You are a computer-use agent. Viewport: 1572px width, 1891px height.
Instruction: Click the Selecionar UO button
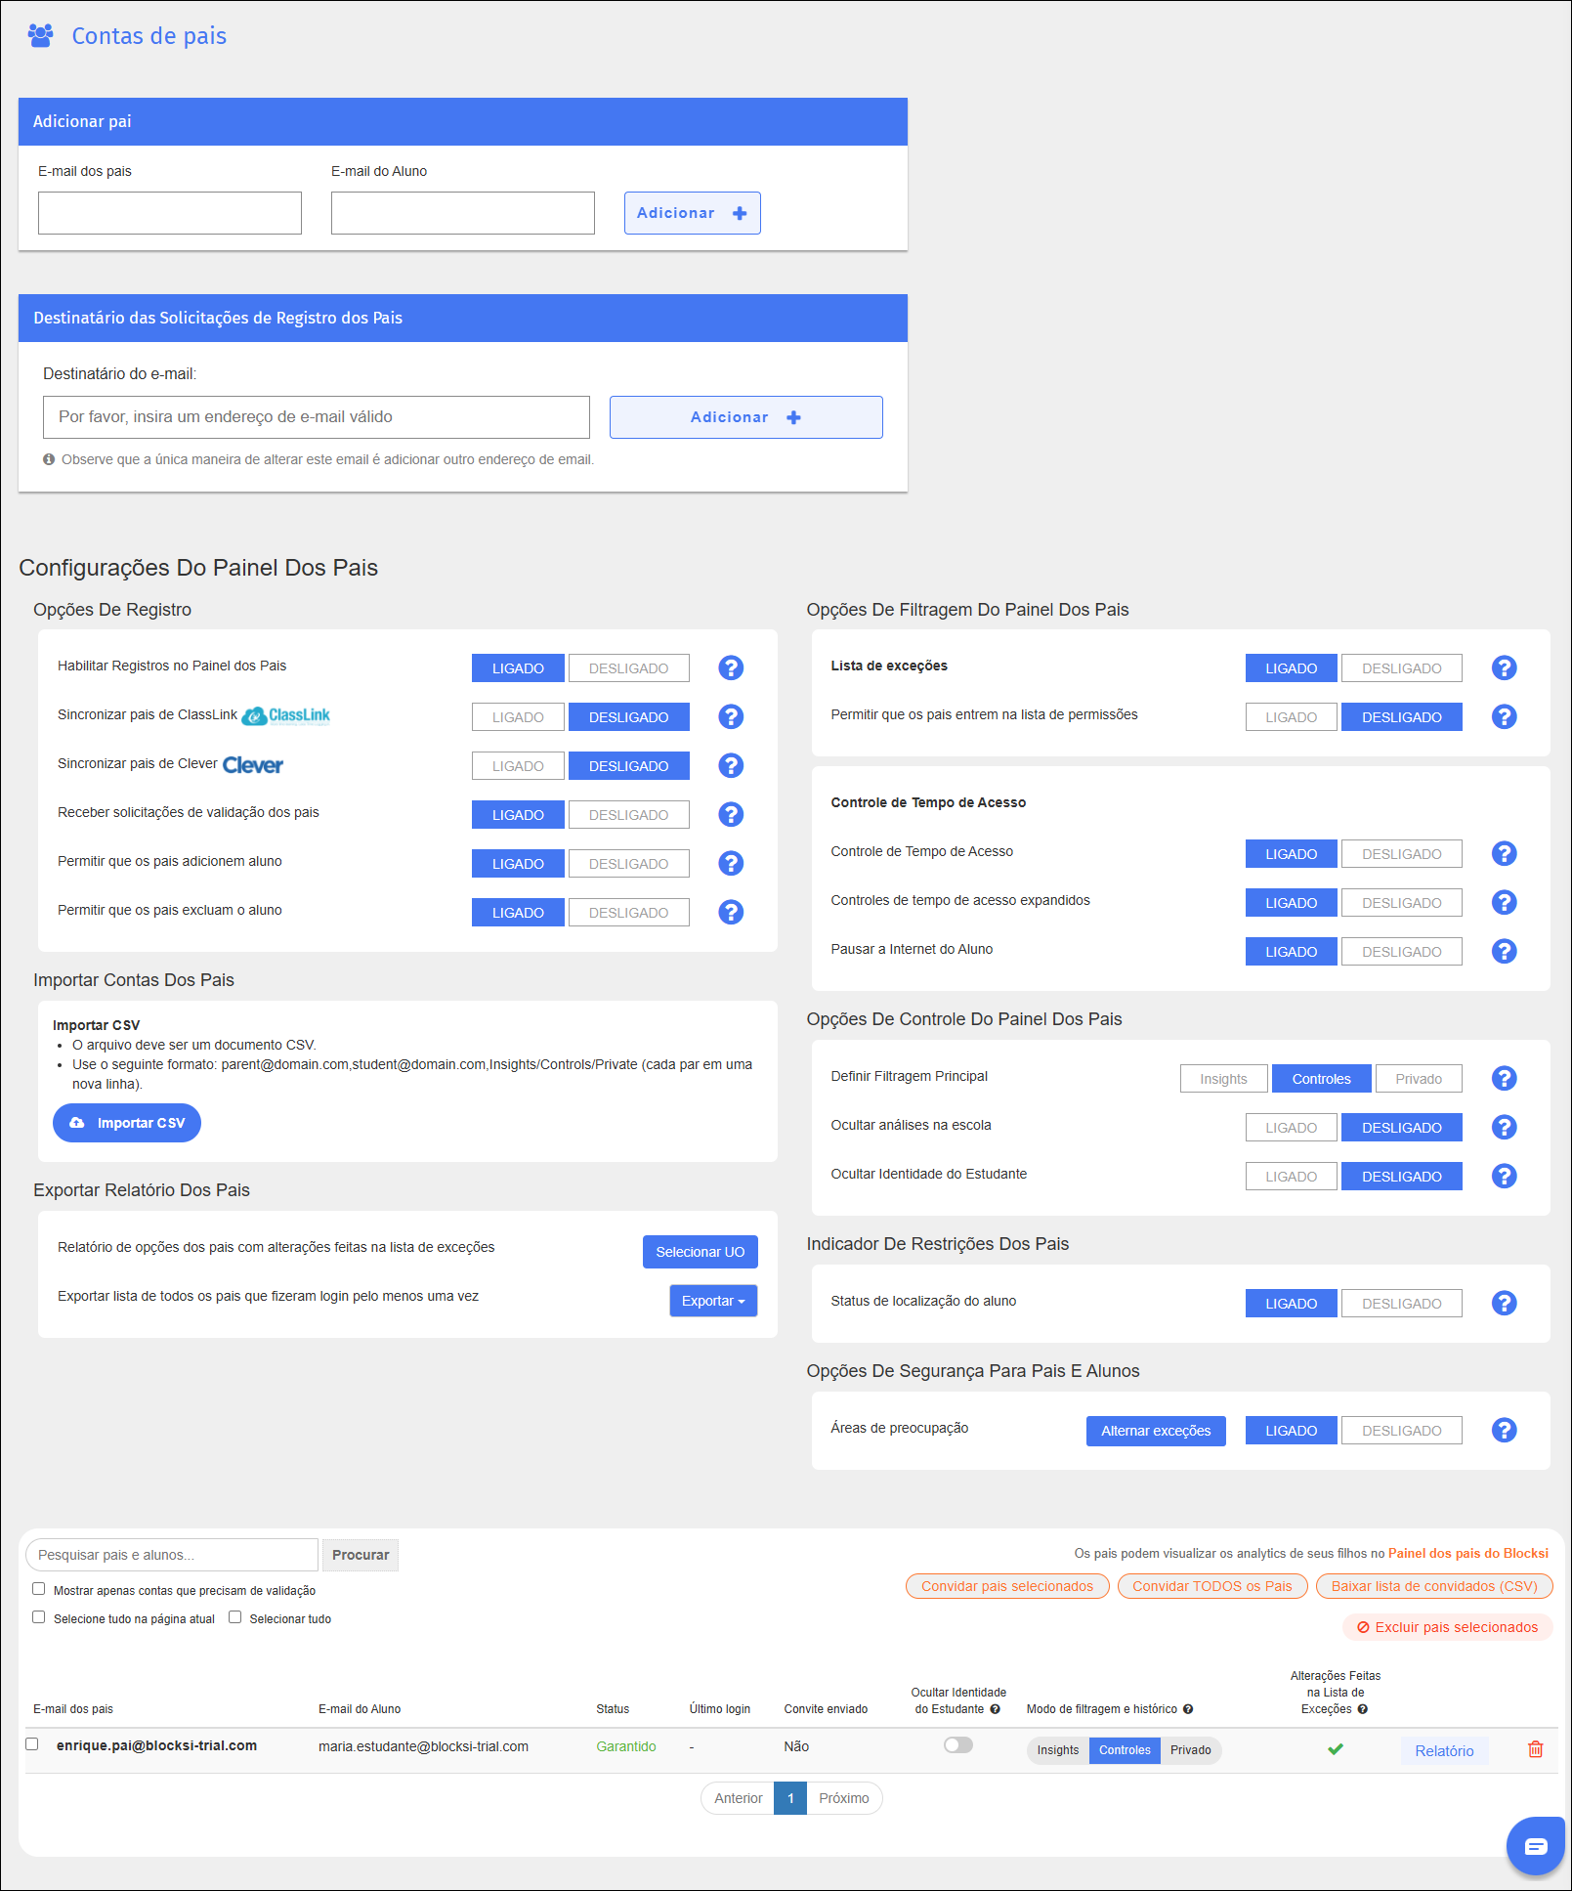701,1252
